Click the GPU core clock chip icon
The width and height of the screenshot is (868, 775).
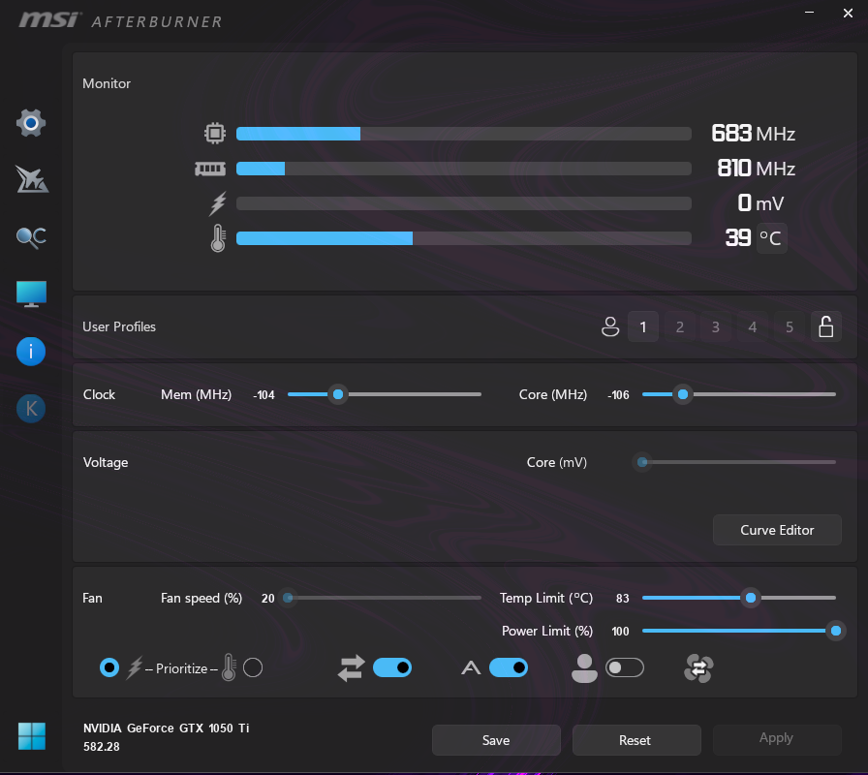tap(215, 134)
